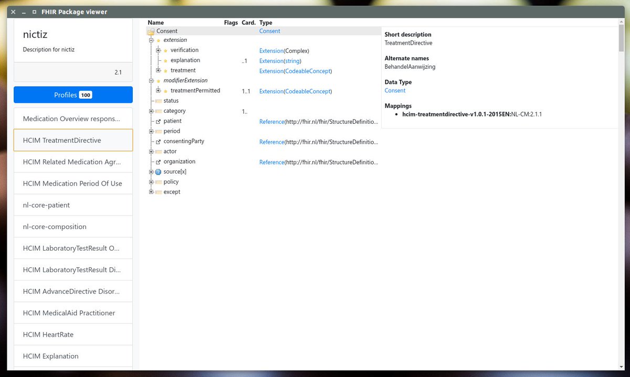Open HCIM AdvanceDirective Disorder profile
Image resolution: width=630 pixels, height=377 pixels.
click(x=73, y=292)
